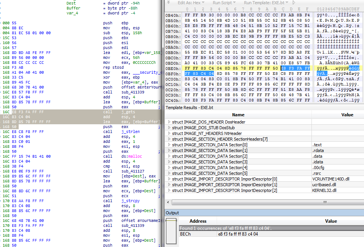Click the Address column header in Output

pos(198,221)
